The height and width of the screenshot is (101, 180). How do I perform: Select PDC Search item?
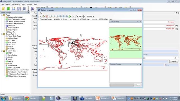(12, 42)
